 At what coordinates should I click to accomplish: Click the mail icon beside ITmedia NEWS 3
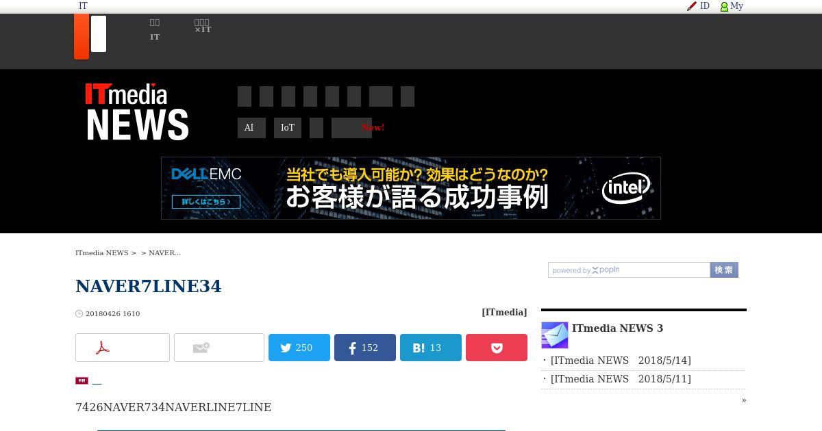[555, 335]
